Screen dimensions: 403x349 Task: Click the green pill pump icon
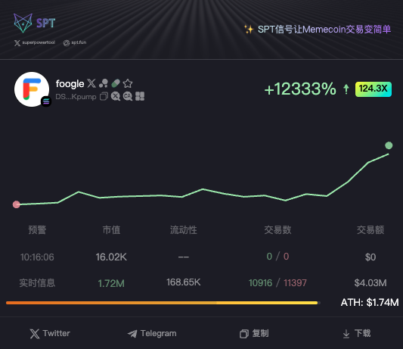tap(116, 83)
